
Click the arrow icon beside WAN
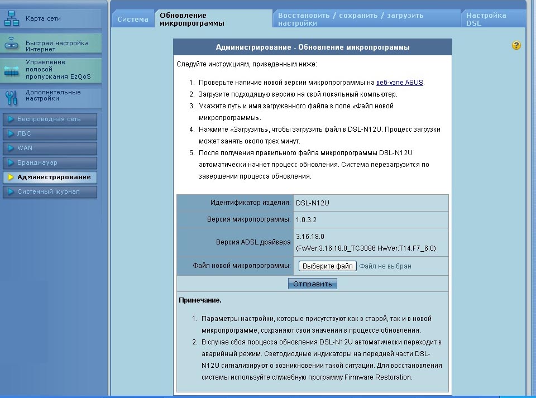(11, 148)
